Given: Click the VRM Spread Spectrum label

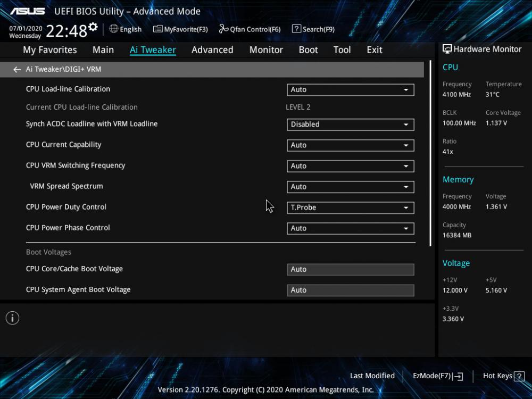Looking at the screenshot, I should 66,186.
